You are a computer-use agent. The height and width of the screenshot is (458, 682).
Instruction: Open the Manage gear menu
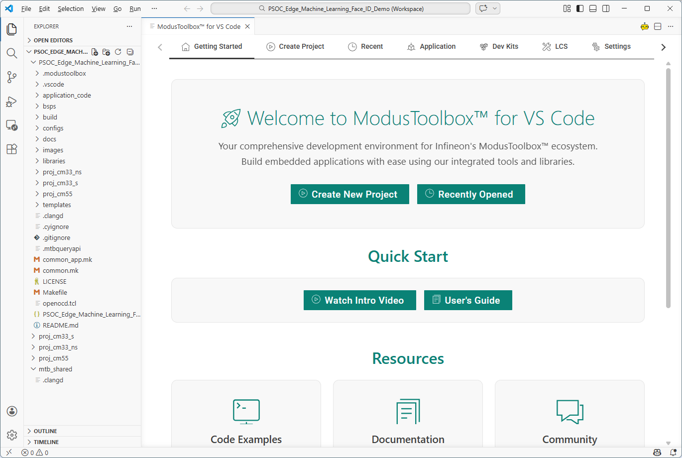(x=12, y=435)
